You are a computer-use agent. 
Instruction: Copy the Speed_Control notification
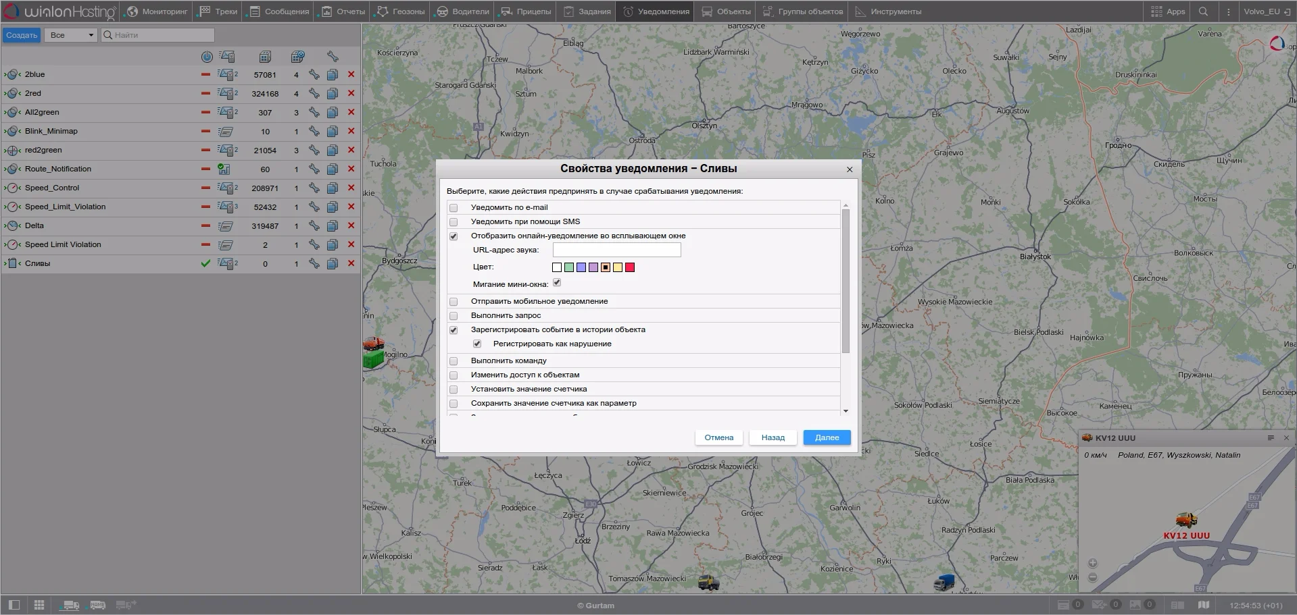333,188
